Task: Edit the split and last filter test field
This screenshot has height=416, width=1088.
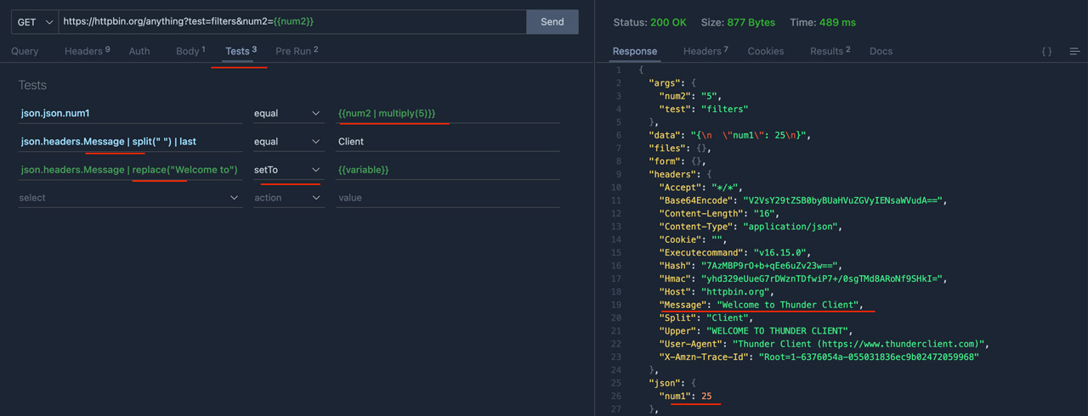Action: [131, 141]
